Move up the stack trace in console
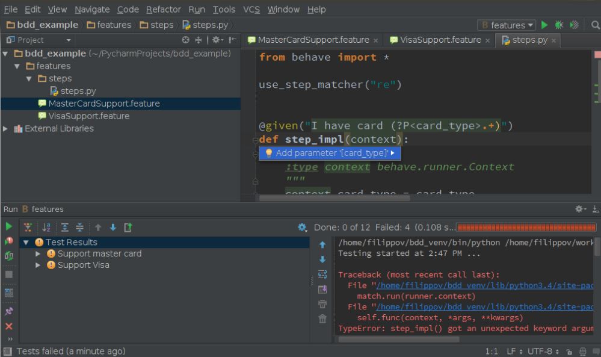Image resolution: width=601 pixels, height=357 pixels. 322,244
